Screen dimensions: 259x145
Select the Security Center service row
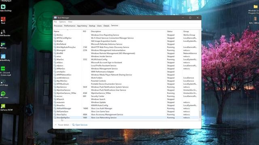[126, 96]
